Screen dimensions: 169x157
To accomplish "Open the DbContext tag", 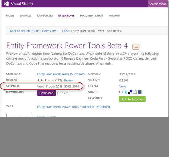I will point(103,107).
